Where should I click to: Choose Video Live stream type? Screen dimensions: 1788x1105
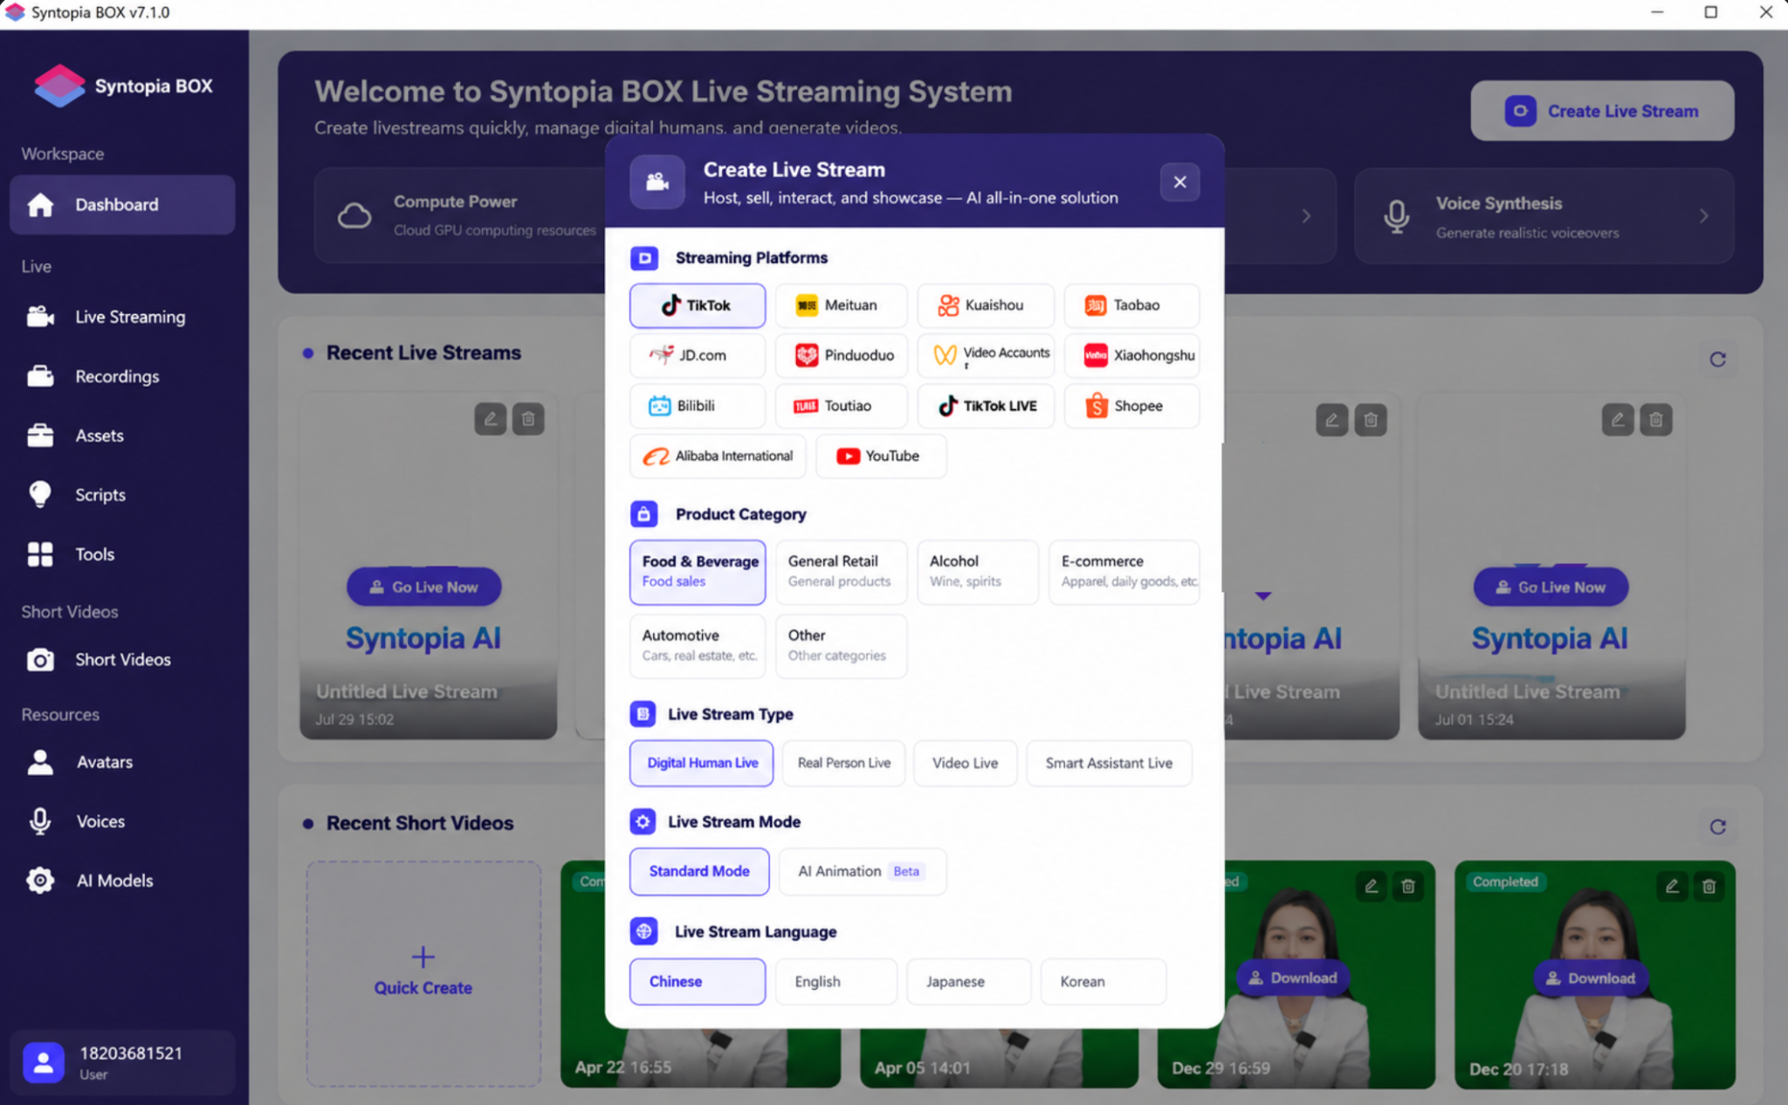(x=965, y=763)
